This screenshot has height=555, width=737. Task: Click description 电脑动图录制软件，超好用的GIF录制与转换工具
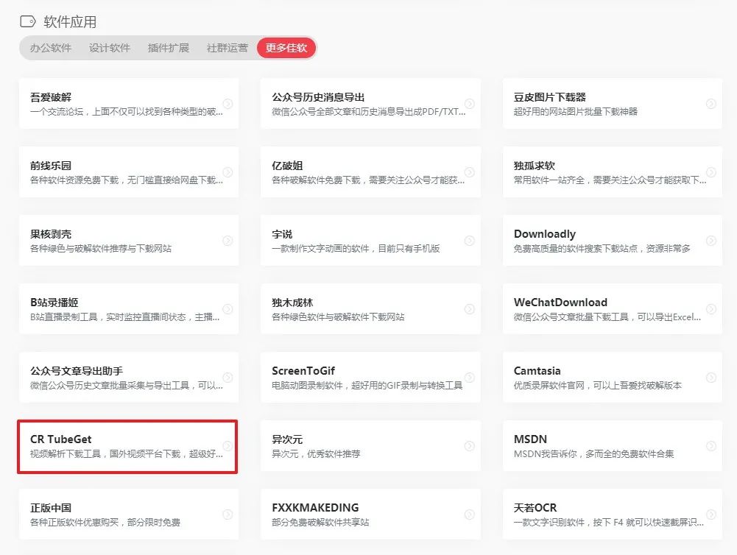tap(367, 386)
